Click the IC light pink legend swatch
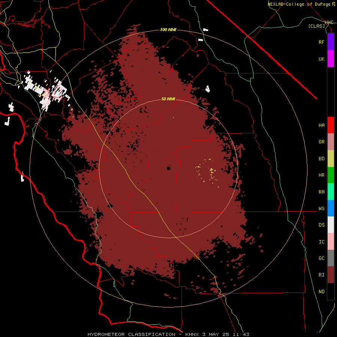 click(x=331, y=242)
